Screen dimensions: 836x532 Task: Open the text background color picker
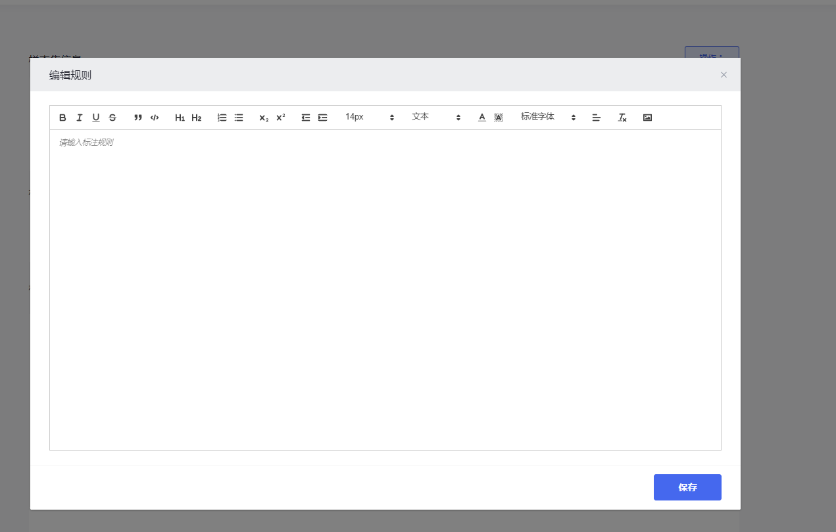click(499, 118)
